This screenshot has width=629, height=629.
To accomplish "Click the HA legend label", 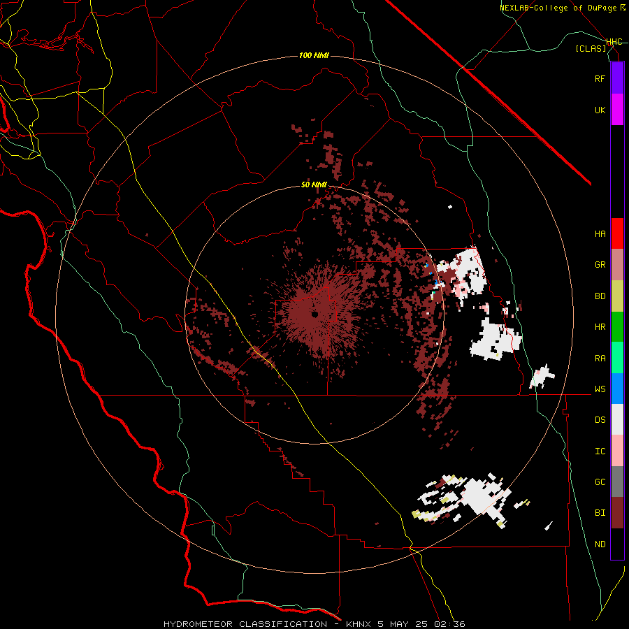I will 600,233.
